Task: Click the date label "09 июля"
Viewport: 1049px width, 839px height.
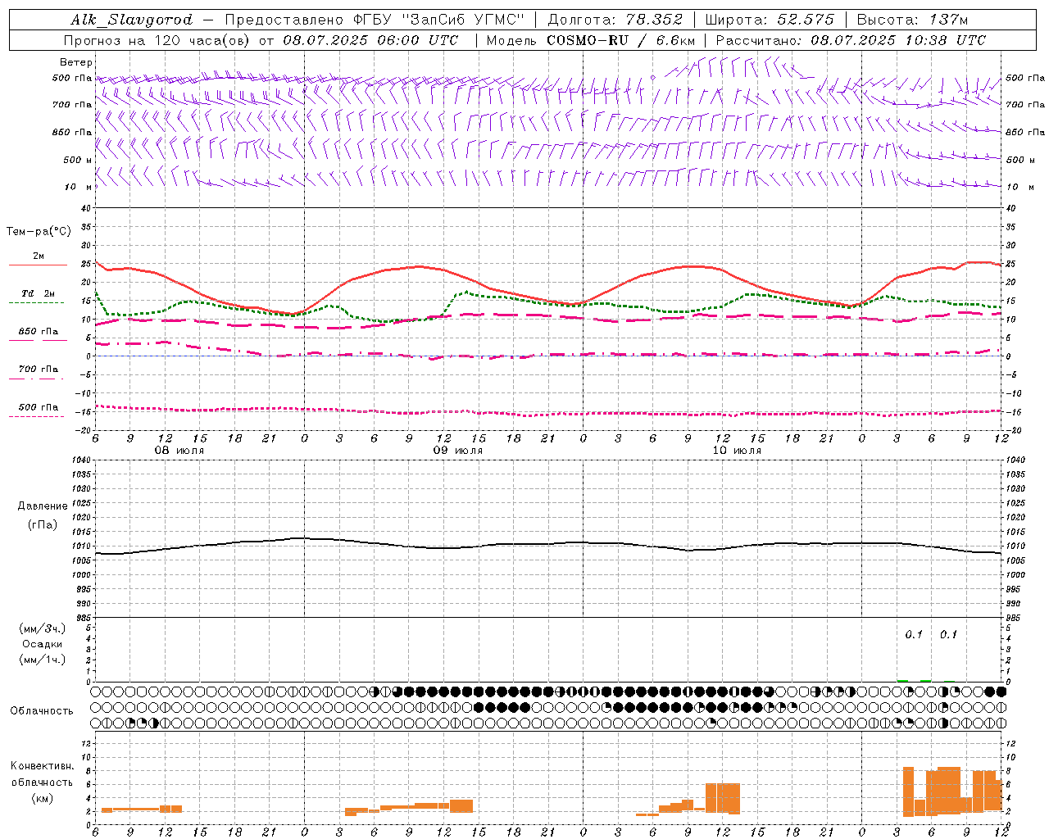Action: point(458,451)
